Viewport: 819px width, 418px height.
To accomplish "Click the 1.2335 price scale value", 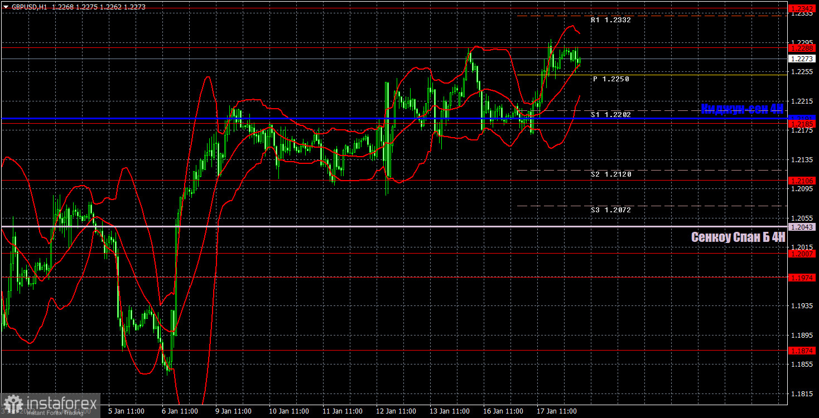I will pos(802,14).
